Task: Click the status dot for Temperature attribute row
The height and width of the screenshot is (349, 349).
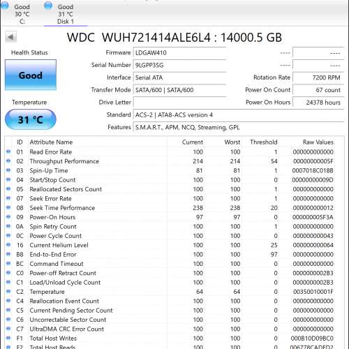Action: click(8, 291)
